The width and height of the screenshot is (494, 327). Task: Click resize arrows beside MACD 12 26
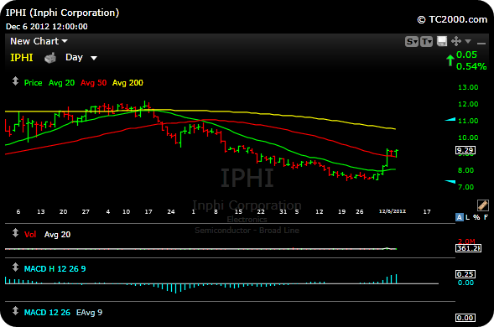pyautogui.click(x=15, y=311)
